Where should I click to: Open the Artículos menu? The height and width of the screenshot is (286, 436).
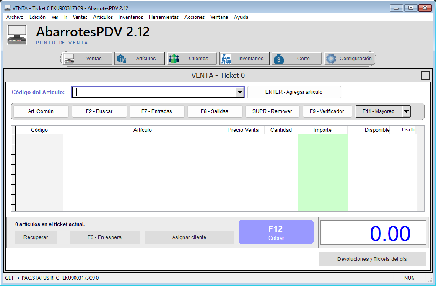[x=103, y=17]
